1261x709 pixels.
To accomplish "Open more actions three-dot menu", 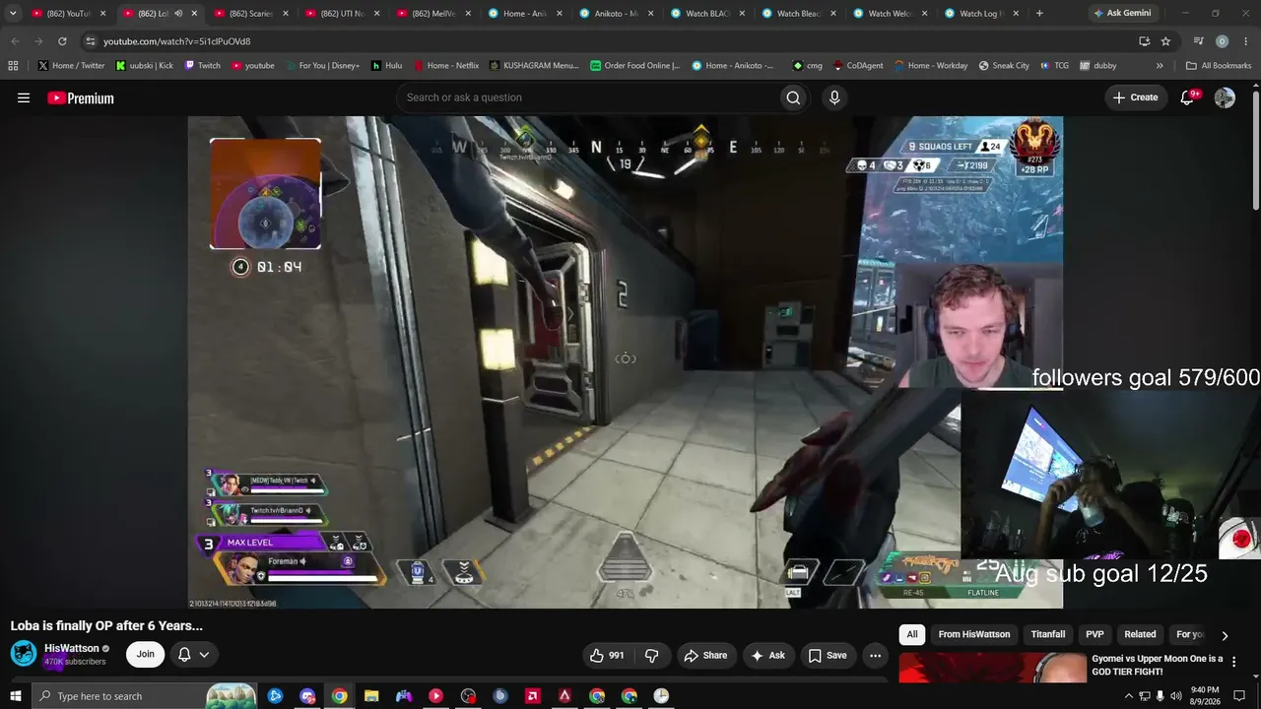I will (x=875, y=655).
